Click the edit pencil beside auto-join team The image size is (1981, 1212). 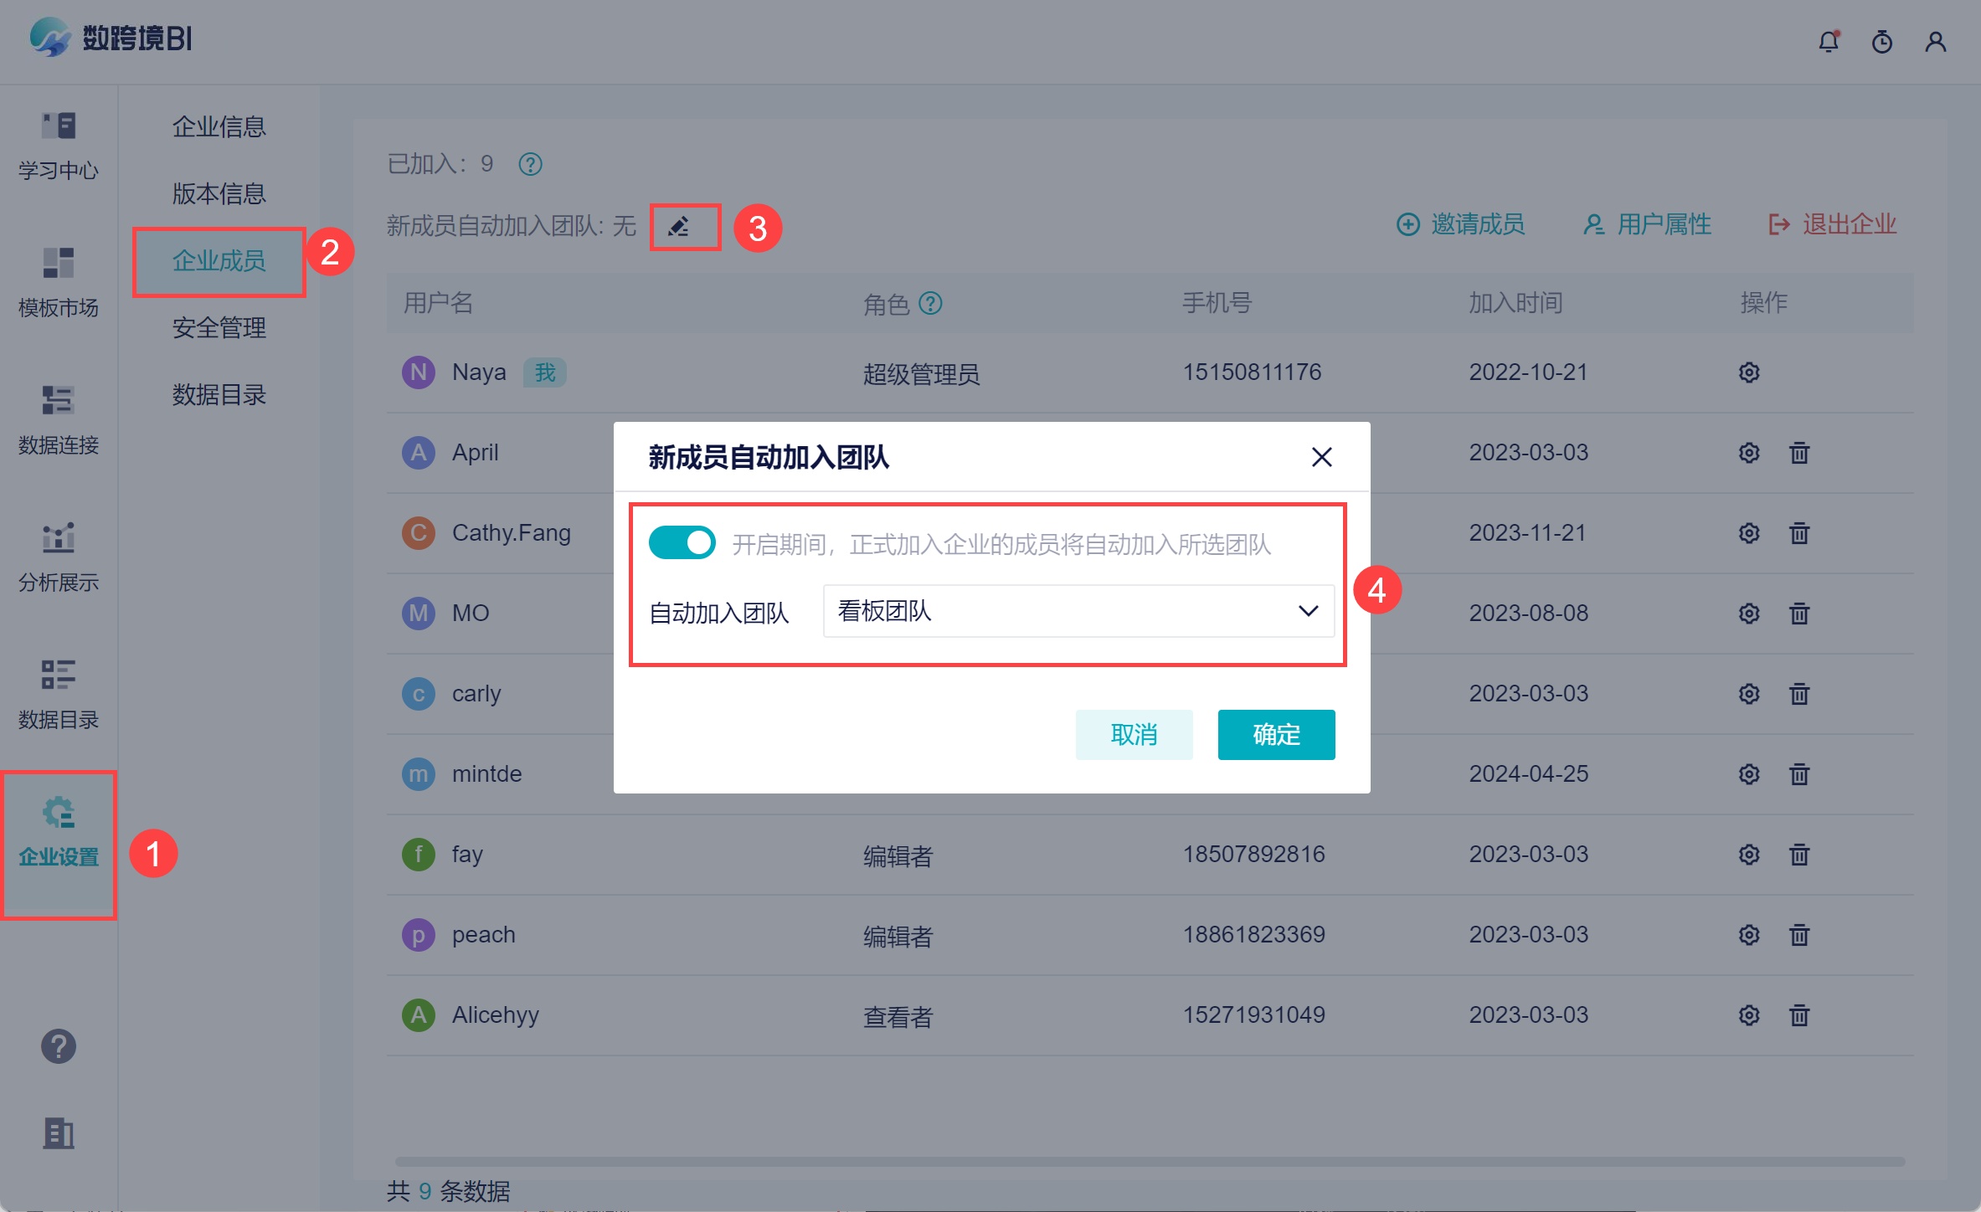679,226
